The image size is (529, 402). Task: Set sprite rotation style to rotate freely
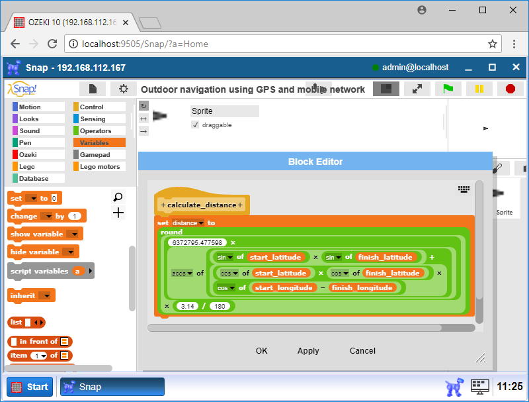(x=143, y=106)
